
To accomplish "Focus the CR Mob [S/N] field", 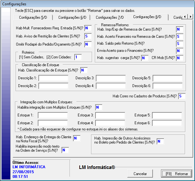I will point(179,58).
